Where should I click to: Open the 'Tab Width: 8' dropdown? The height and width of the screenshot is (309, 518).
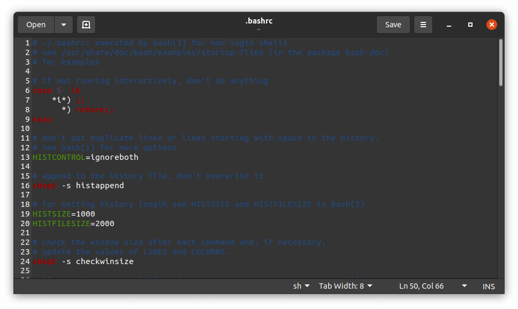pos(345,285)
